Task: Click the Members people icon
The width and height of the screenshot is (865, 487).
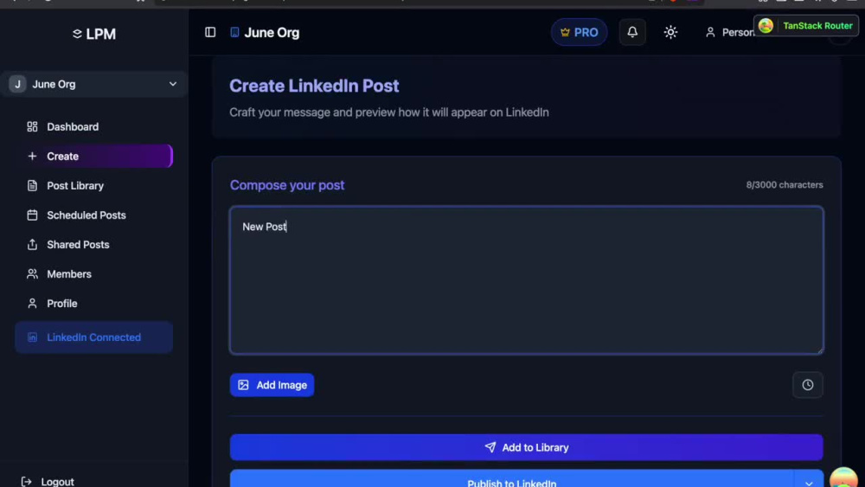Action: click(x=32, y=274)
